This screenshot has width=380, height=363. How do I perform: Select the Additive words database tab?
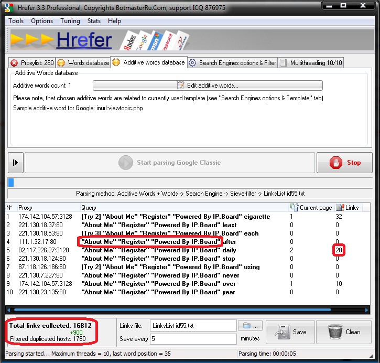click(x=149, y=62)
